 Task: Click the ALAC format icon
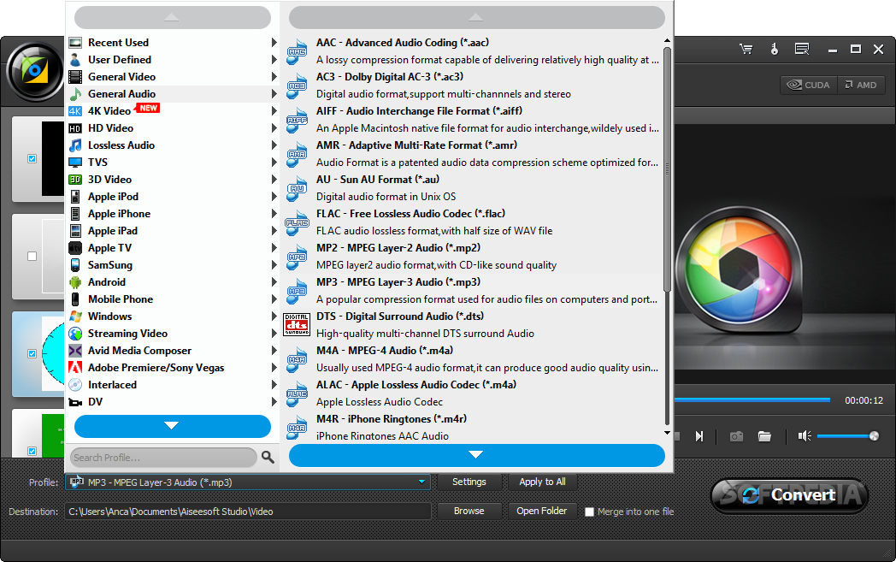tap(297, 394)
